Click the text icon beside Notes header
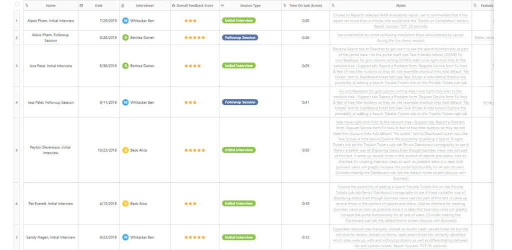Screen dimensions: 512x250 point(333,5)
